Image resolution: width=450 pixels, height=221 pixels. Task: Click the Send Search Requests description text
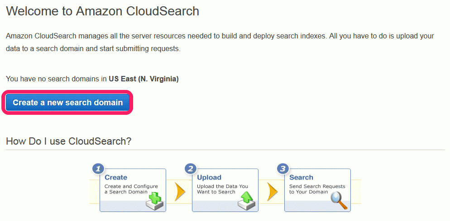click(x=317, y=189)
